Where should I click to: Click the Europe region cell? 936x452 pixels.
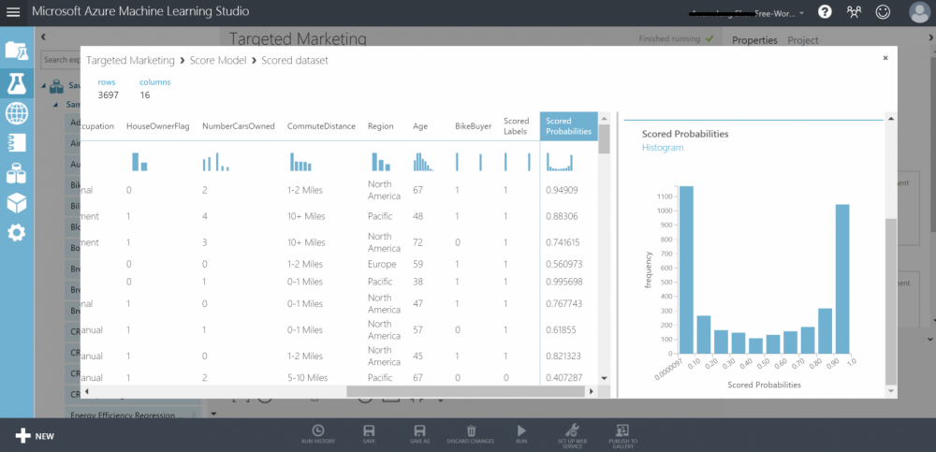(382, 264)
